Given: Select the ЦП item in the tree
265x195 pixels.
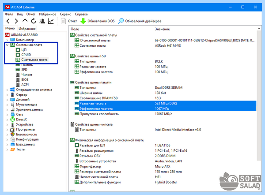Looking at the screenshot, I should point(24,50).
